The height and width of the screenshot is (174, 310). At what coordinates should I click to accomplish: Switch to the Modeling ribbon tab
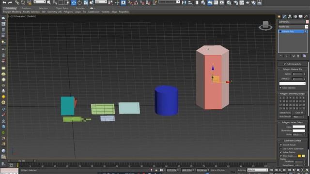11,8
